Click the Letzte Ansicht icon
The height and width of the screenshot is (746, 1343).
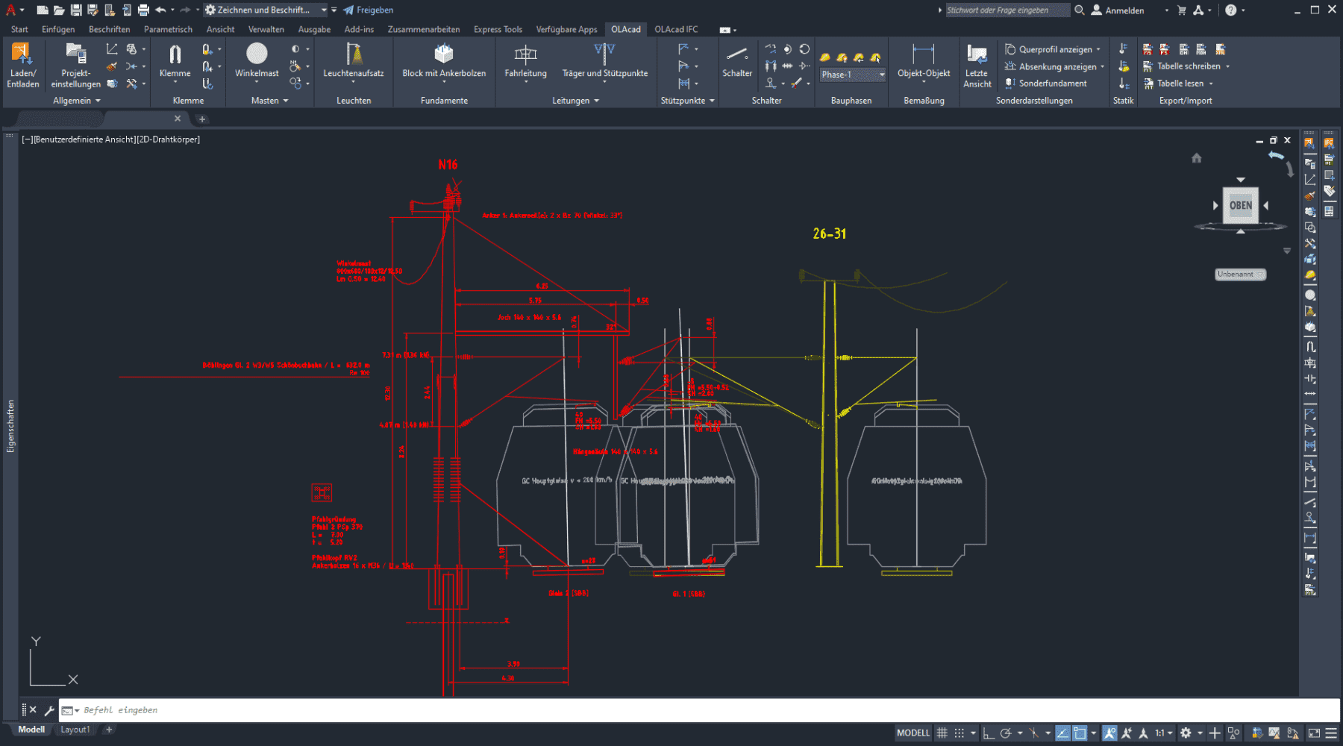(x=977, y=55)
